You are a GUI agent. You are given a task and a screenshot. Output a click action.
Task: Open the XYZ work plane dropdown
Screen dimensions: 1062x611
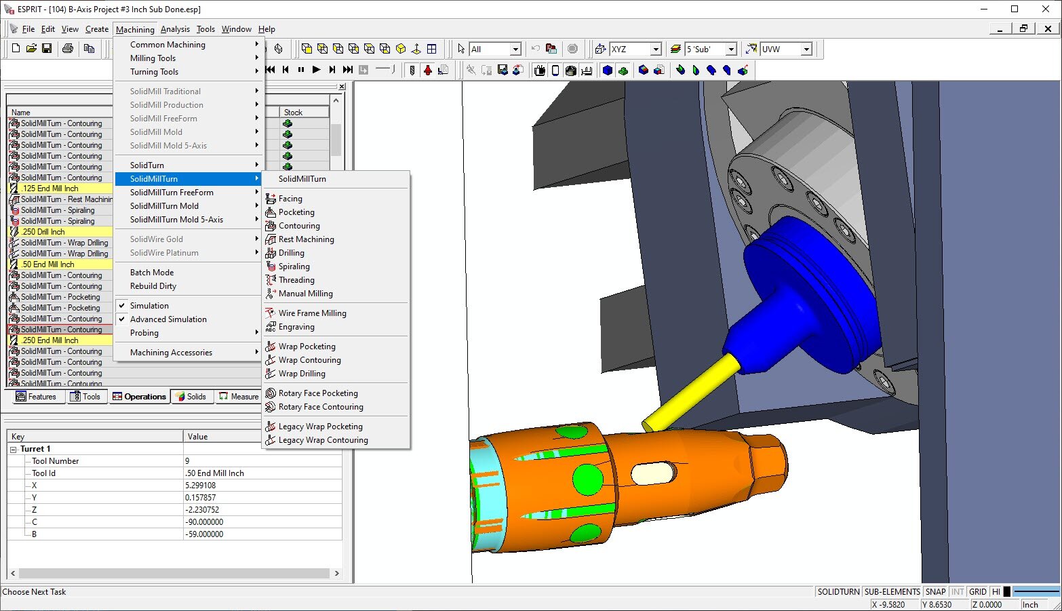point(656,49)
